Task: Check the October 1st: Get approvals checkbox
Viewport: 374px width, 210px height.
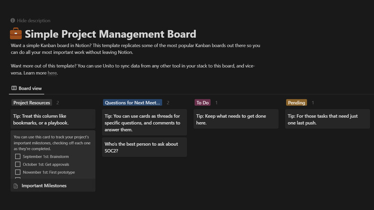Action: (18, 164)
